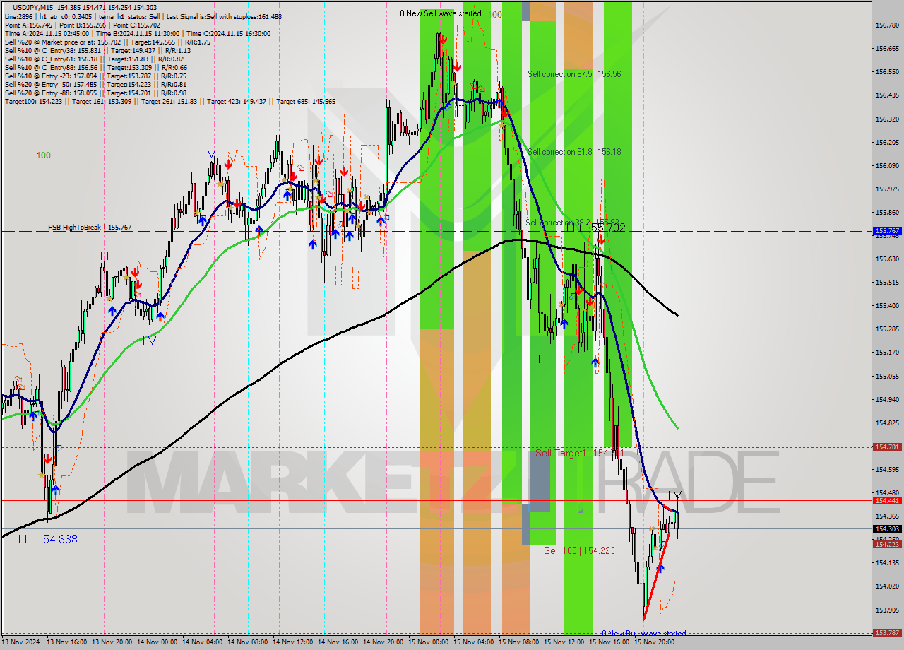Click the 'FSB-HighToBreak | 155.767' label
The height and width of the screenshot is (650, 904).
click(90, 227)
